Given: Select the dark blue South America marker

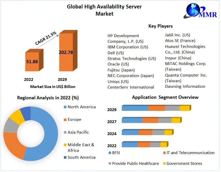Looking at the screenshot, I should (x=65, y=157).
